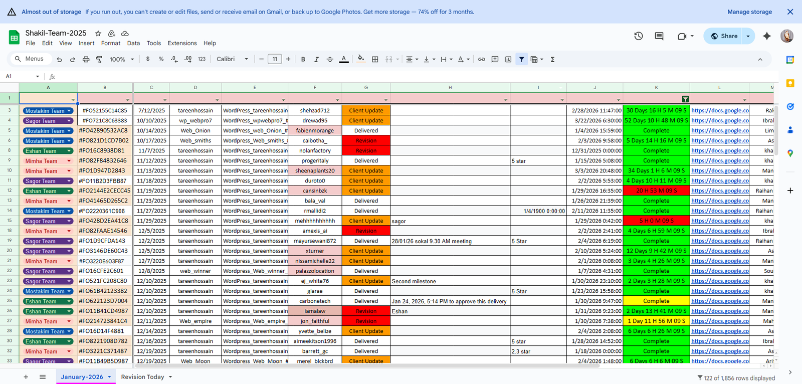Click the Manage storage link
Image resolution: width=802 pixels, height=384 pixels.
(749, 12)
